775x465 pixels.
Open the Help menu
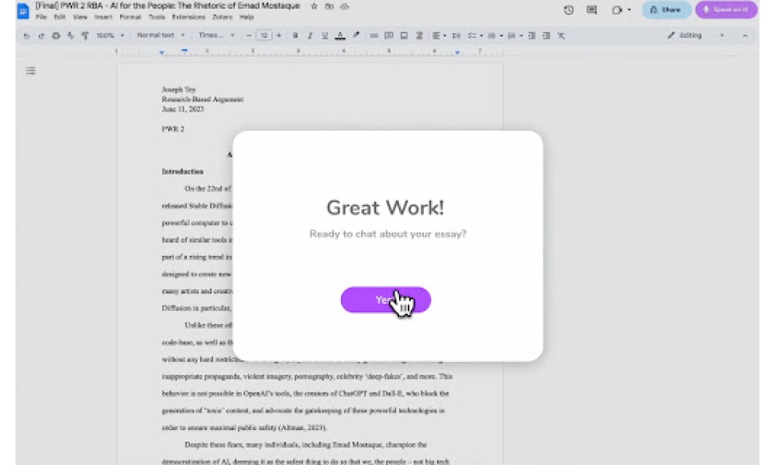(x=246, y=17)
